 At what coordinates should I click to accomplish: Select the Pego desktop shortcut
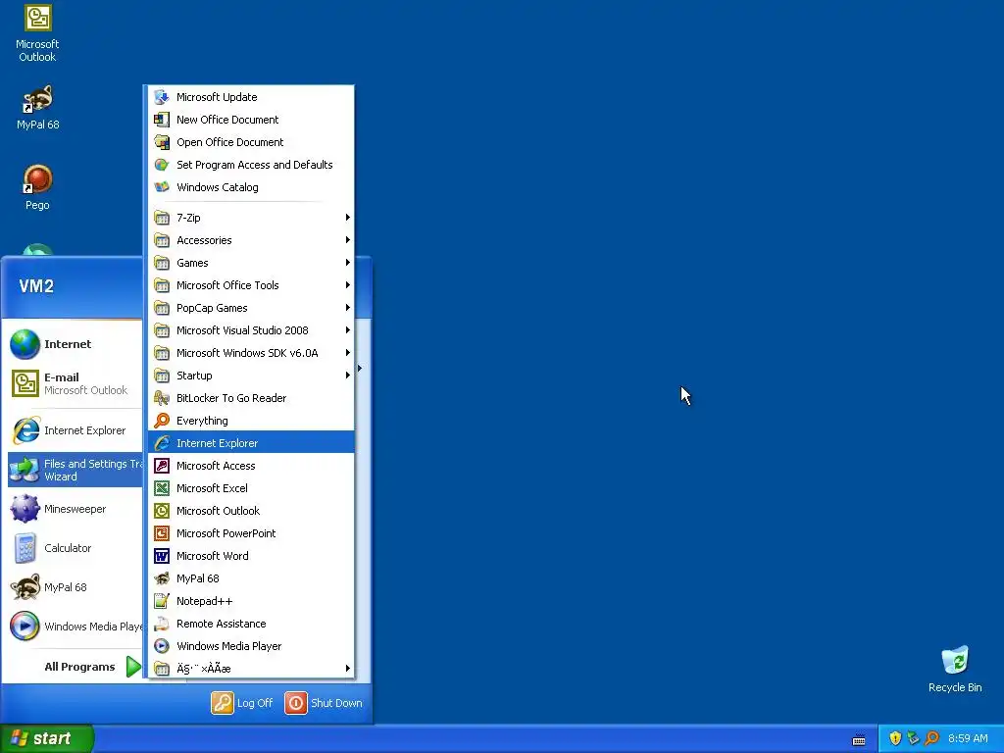click(38, 187)
